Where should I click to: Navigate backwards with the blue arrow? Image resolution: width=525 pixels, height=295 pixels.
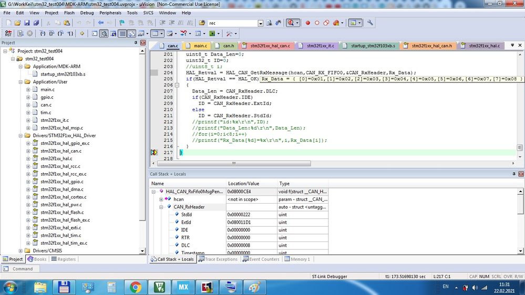[x=101, y=23]
